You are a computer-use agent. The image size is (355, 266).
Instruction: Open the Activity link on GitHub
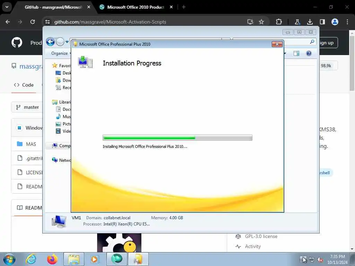[253, 246]
